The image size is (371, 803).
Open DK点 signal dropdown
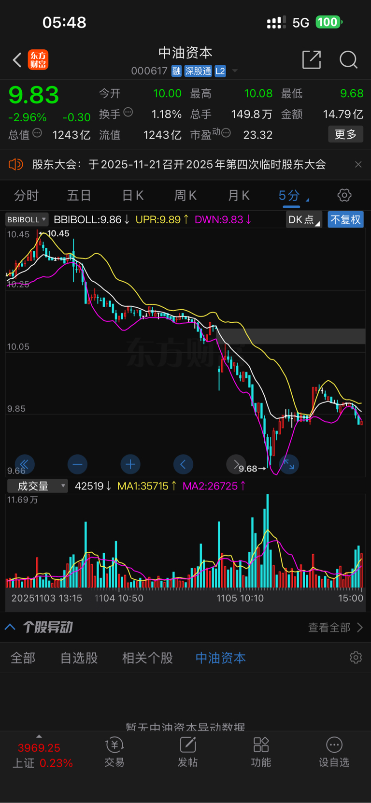(x=304, y=220)
